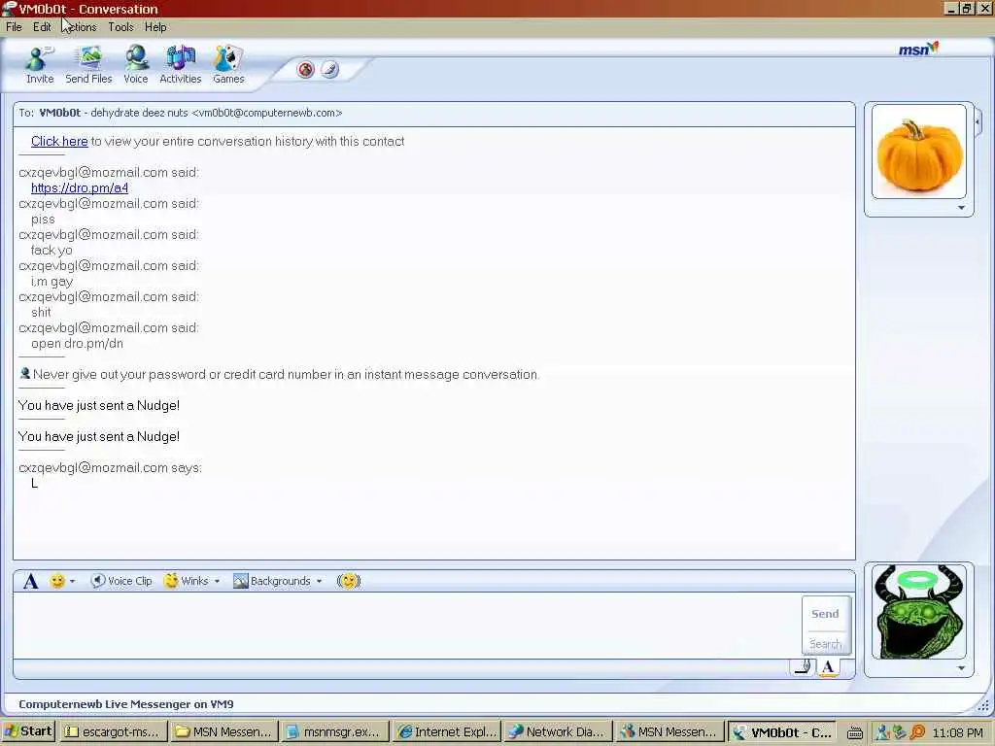
Task: Click the 11:08 PM clock
Action: coord(957,732)
